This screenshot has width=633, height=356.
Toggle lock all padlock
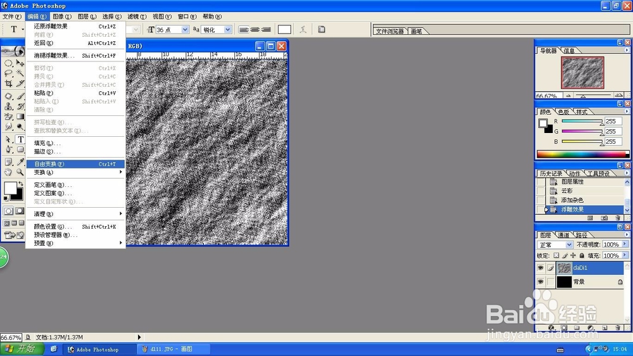tap(582, 255)
